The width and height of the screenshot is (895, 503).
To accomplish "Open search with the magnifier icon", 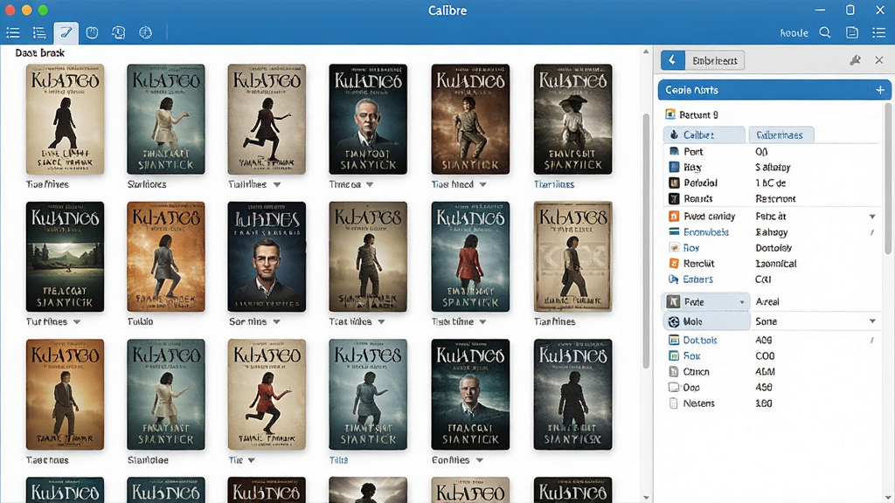I will pyautogui.click(x=825, y=32).
